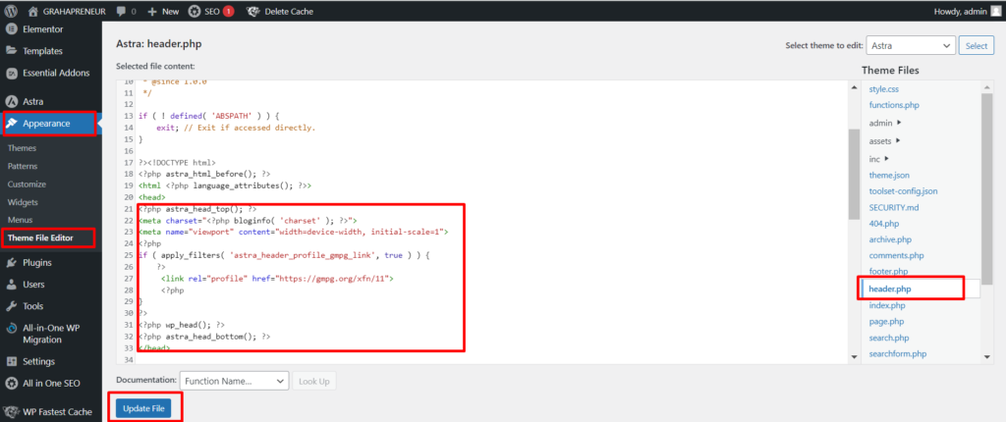Viewport: 1006px width, 422px height.
Task: Open the comments bubble icon
Action: pos(121,11)
